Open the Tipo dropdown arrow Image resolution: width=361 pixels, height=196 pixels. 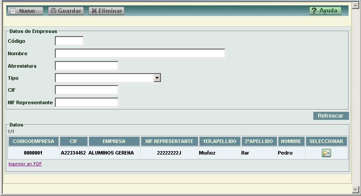(x=157, y=78)
